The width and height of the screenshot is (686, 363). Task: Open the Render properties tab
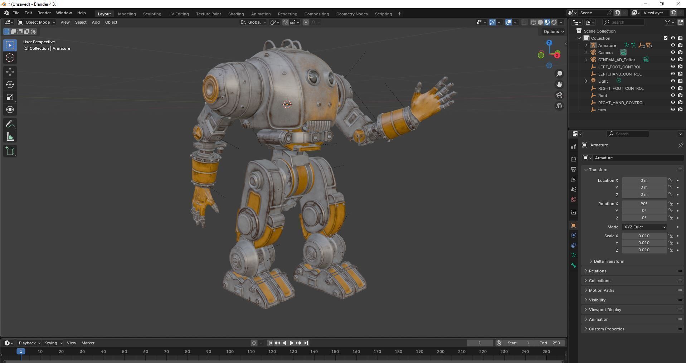(574, 159)
